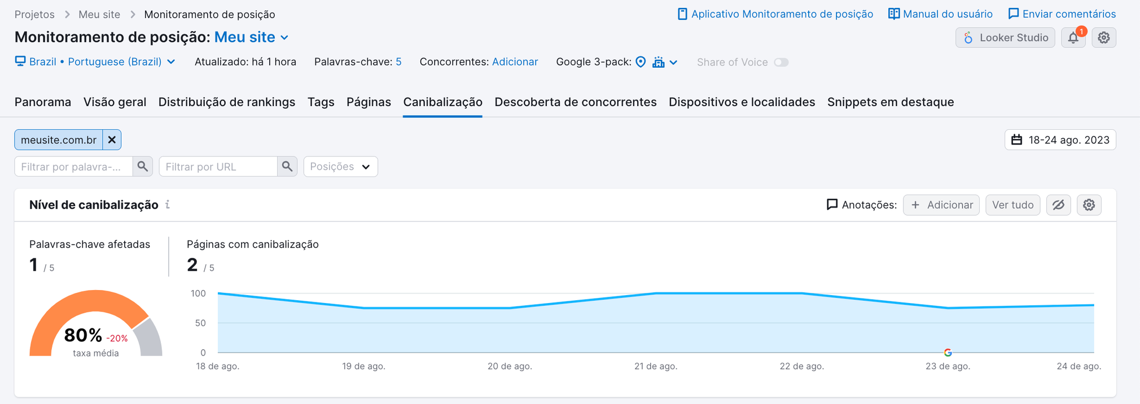
Task: Open Manual do usuário link
Action: 940,14
